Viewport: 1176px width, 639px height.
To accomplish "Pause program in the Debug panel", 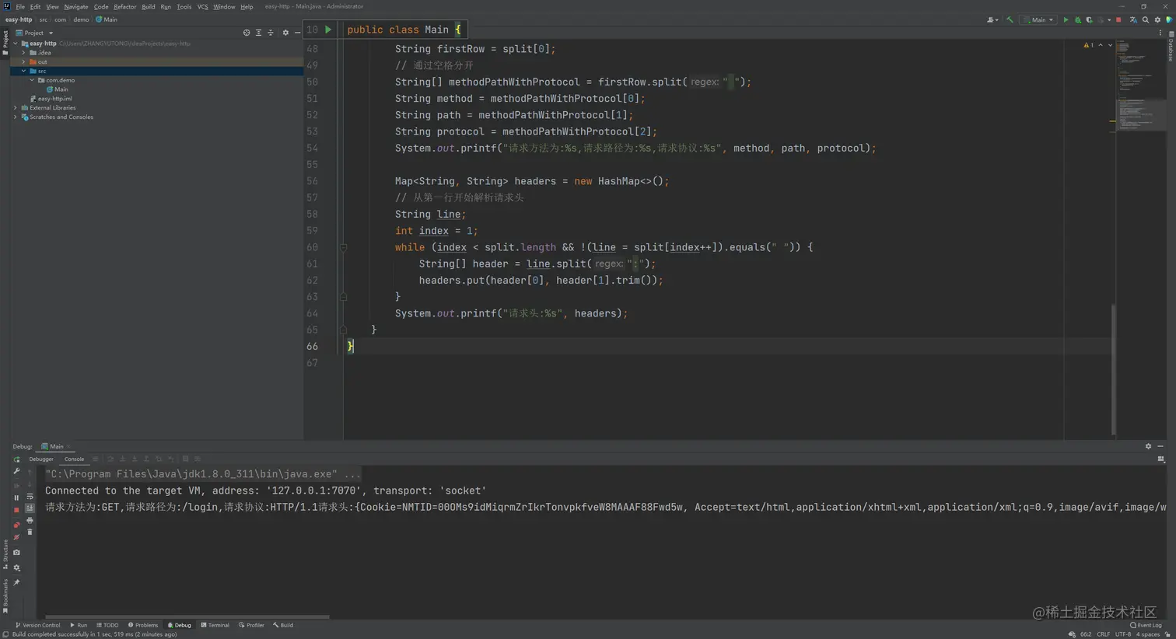I will coord(16,498).
